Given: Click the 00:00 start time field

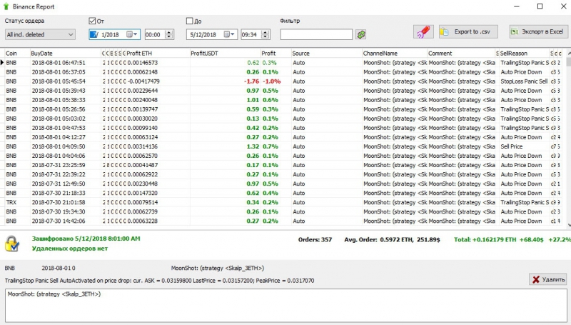Looking at the screenshot, I should (x=155, y=34).
